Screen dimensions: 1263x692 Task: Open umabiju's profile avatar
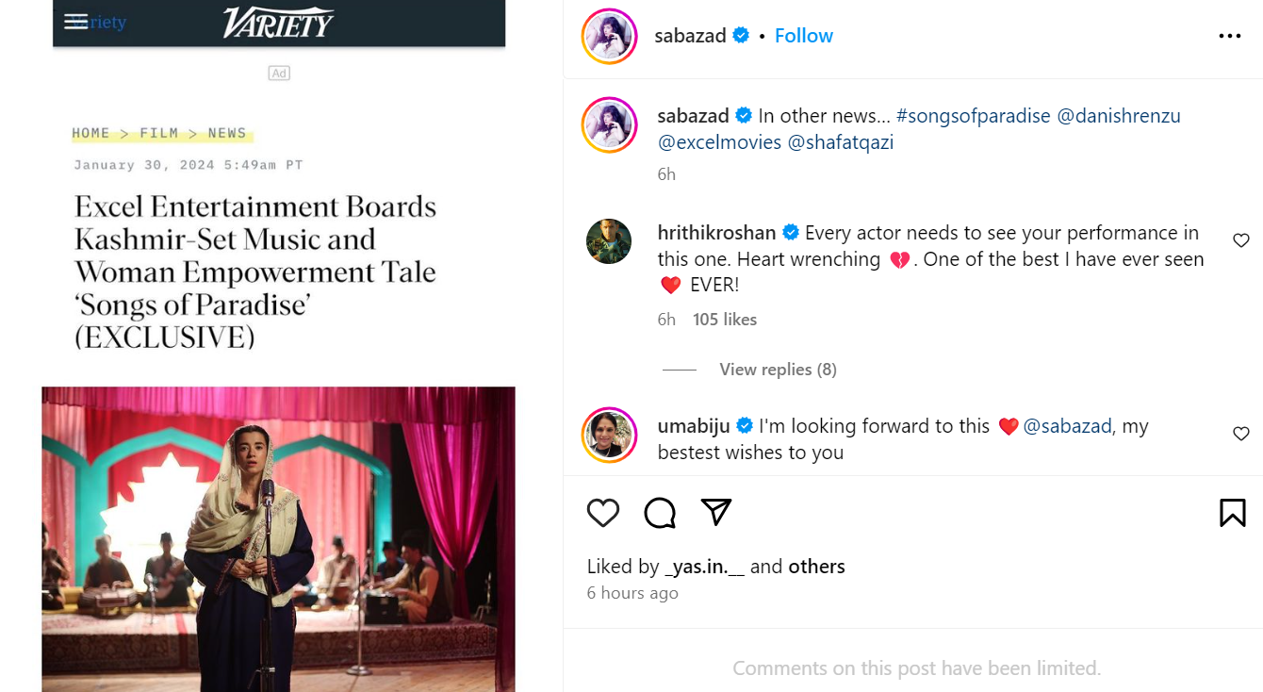609,436
